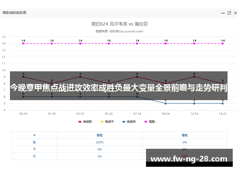Click the y-axis label 15
237x171 pixels.
[x=4, y=37]
